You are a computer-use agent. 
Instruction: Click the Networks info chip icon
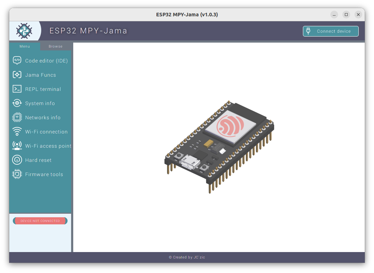[17, 118]
